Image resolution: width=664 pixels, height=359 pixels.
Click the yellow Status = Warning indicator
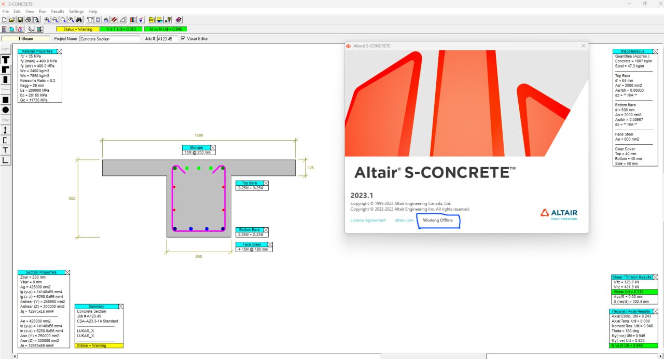coord(78,29)
